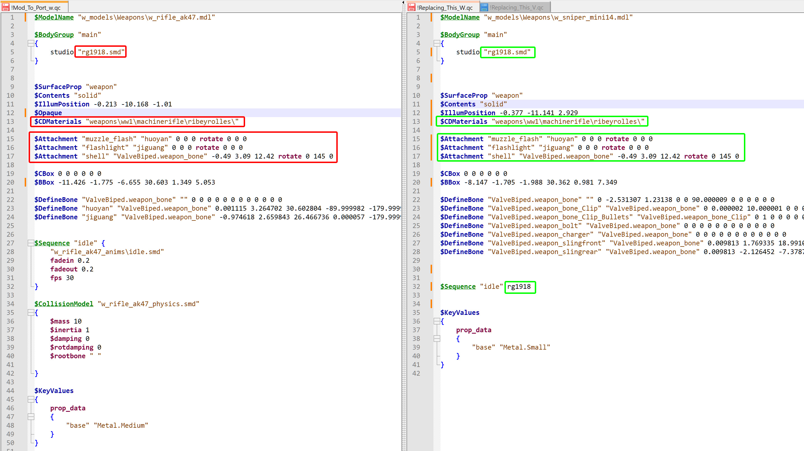Click line number 13 in left pane margin
The image size is (804, 451).
(x=10, y=122)
